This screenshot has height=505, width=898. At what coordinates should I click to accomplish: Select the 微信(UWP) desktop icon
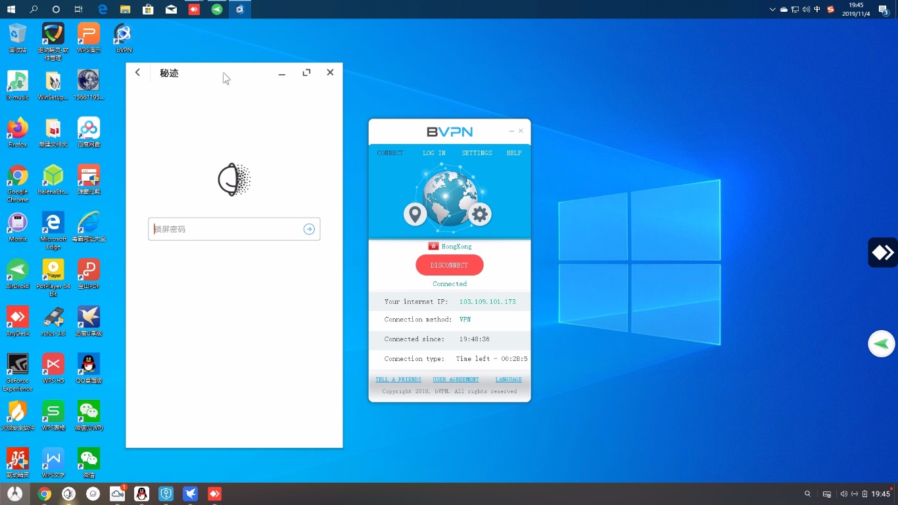pos(89,416)
